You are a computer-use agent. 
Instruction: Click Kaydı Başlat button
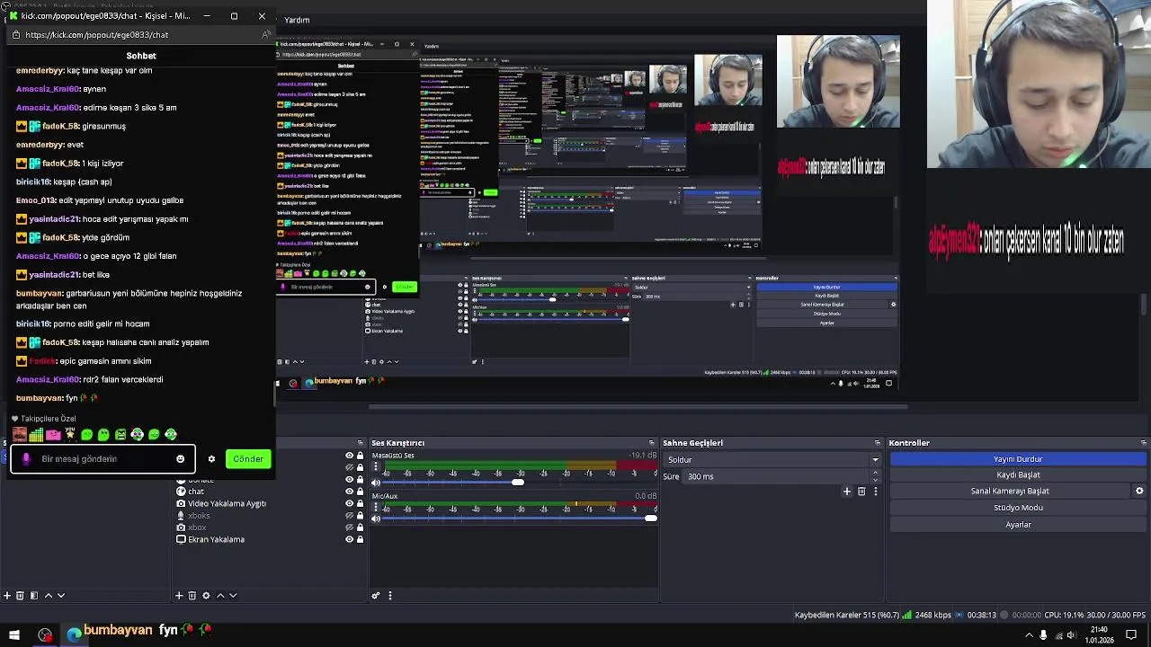1018,474
